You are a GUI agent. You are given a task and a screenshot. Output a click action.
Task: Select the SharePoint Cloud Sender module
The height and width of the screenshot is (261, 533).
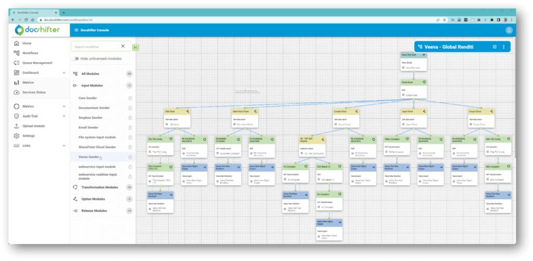click(97, 147)
